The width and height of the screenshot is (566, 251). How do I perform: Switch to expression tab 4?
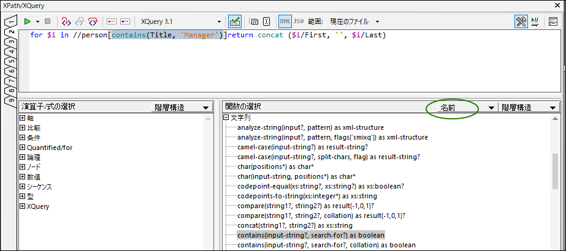click(x=11, y=51)
